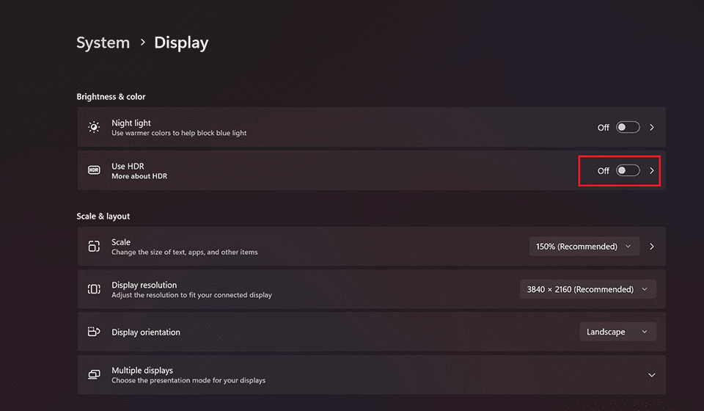The height and width of the screenshot is (411, 704).
Task: Click the Night light sun icon
Action: click(x=94, y=127)
